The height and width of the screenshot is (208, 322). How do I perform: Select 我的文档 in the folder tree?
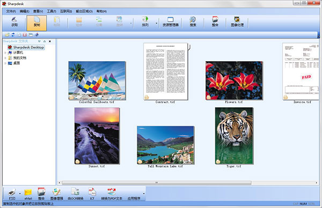(20, 58)
